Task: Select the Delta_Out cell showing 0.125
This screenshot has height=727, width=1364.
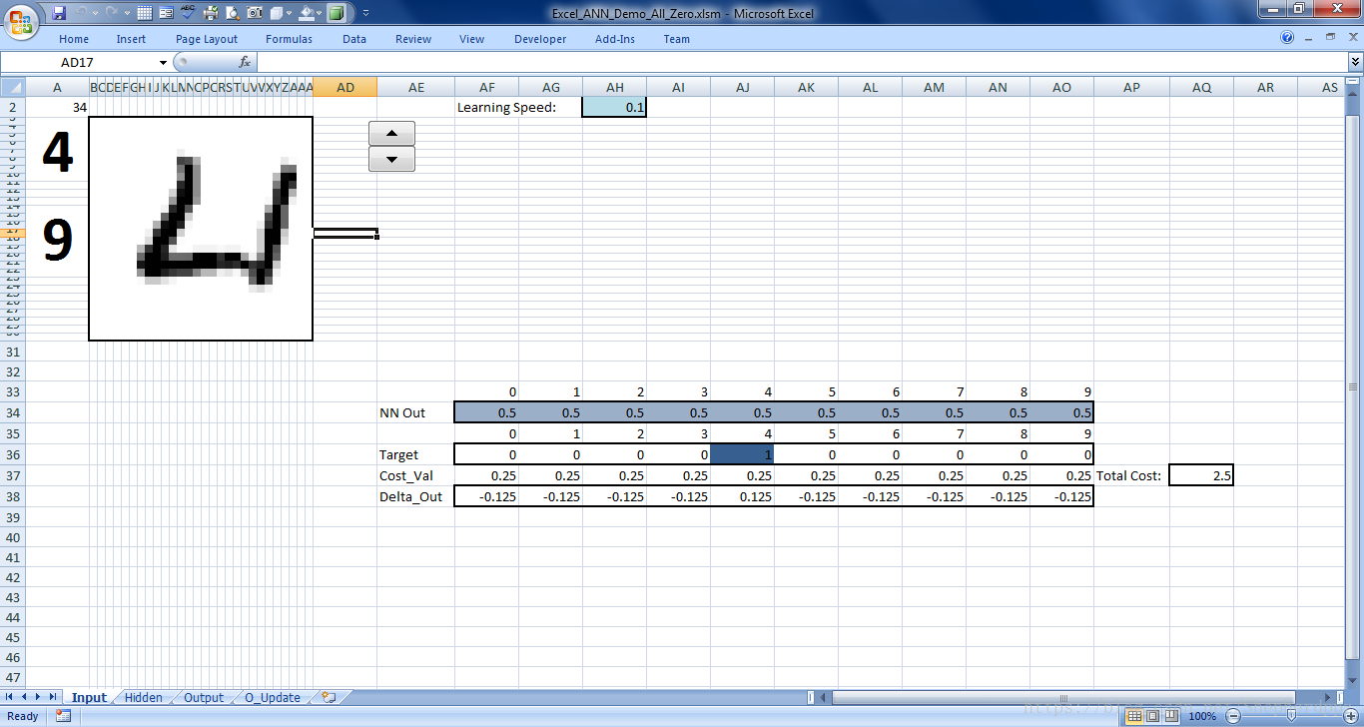Action: 742,496
